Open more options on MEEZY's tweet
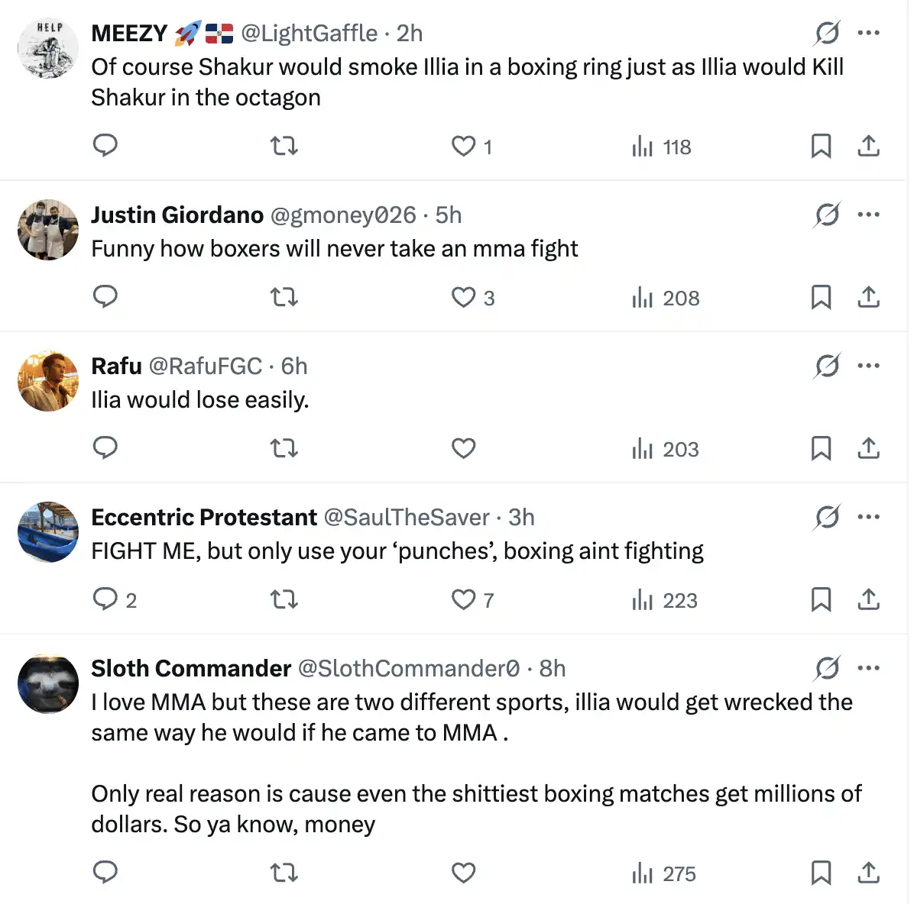914x904 pixels. point(868,33)
